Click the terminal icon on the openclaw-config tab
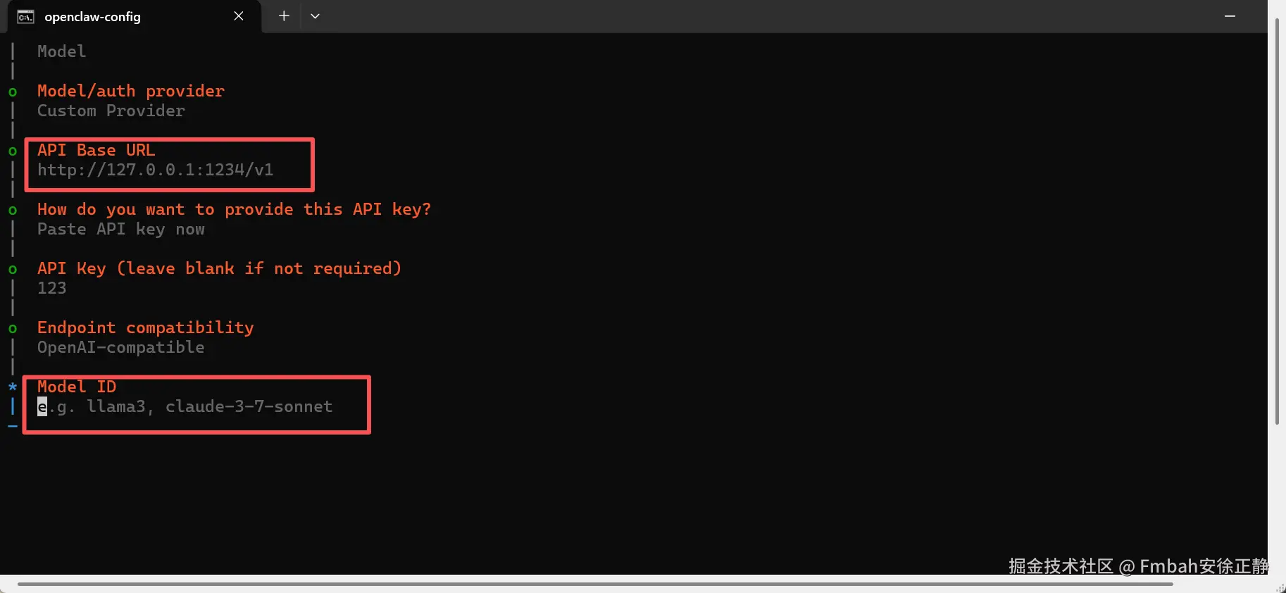 (x=25, y=16)
